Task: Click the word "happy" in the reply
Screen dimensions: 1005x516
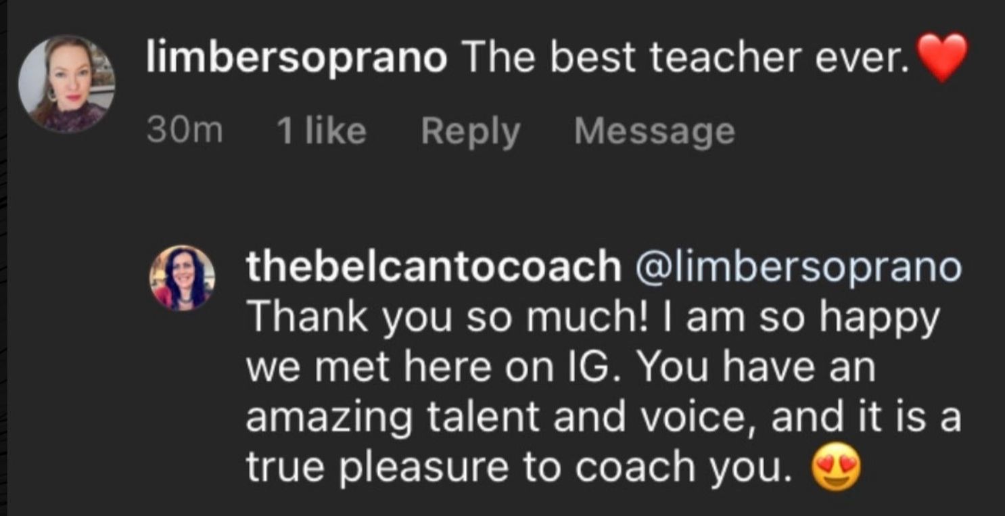Action: tap(879, 316)
